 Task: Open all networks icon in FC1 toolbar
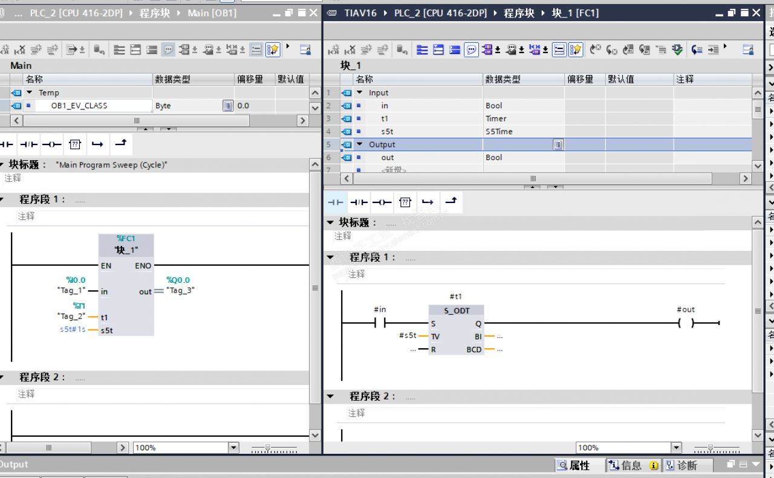coord(438,50)
